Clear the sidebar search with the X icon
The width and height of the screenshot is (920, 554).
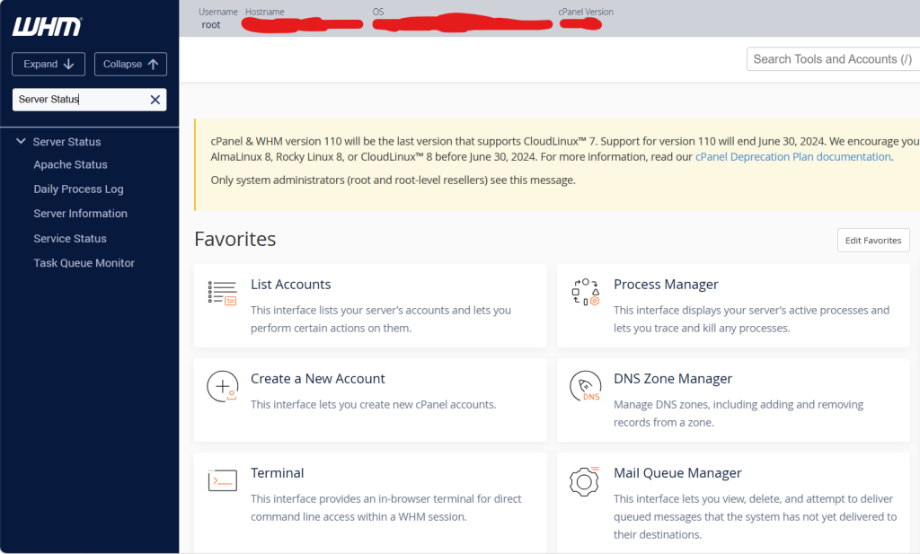[x=155, y=100]
